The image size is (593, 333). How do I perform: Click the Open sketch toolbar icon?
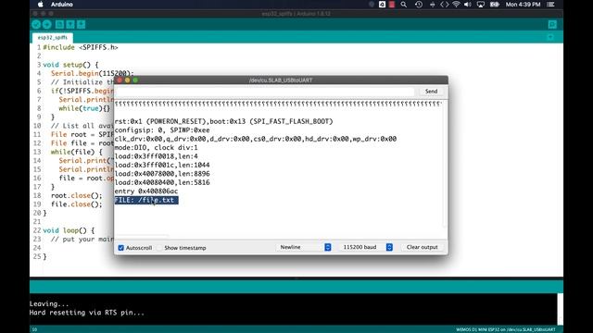(70, 25)
